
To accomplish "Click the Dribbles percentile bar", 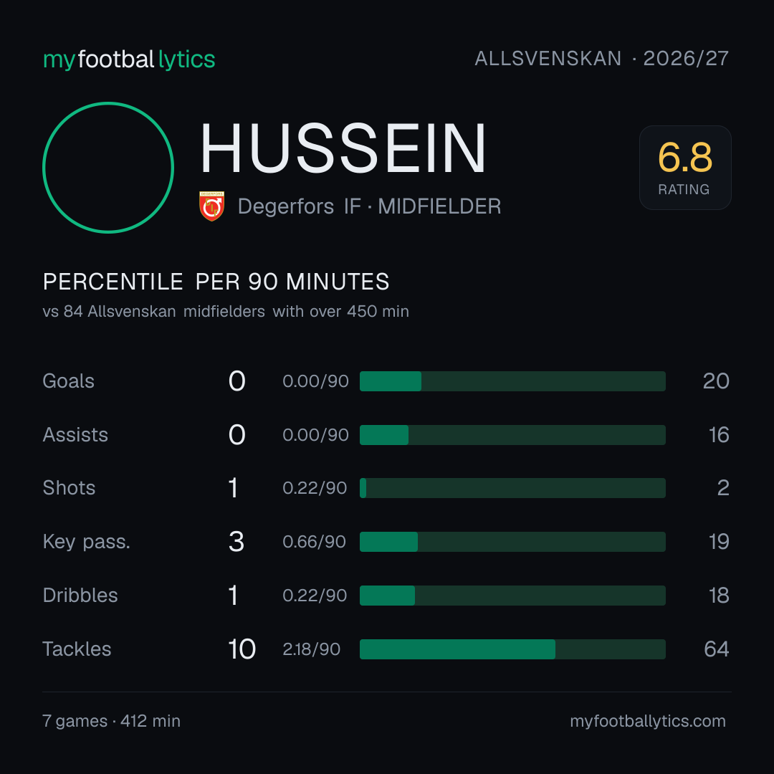I will click(512, 596).
